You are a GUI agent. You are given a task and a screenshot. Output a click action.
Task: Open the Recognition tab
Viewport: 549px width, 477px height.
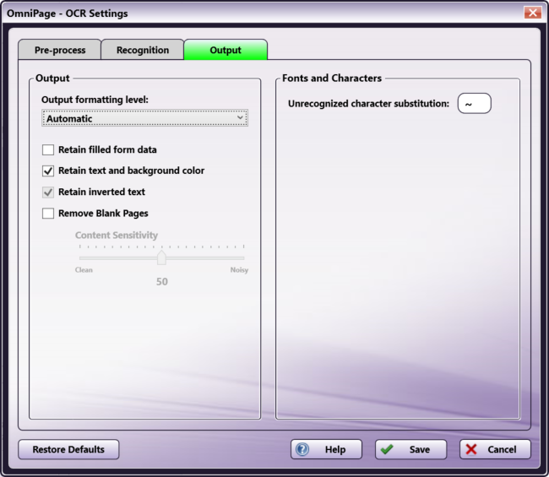click(x=143, y=50)
